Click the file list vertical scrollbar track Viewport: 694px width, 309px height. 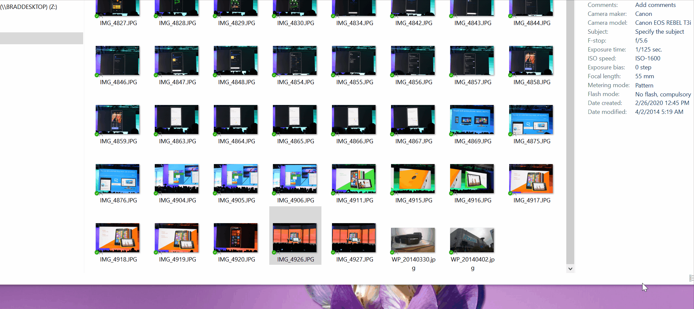pos(570,132)
